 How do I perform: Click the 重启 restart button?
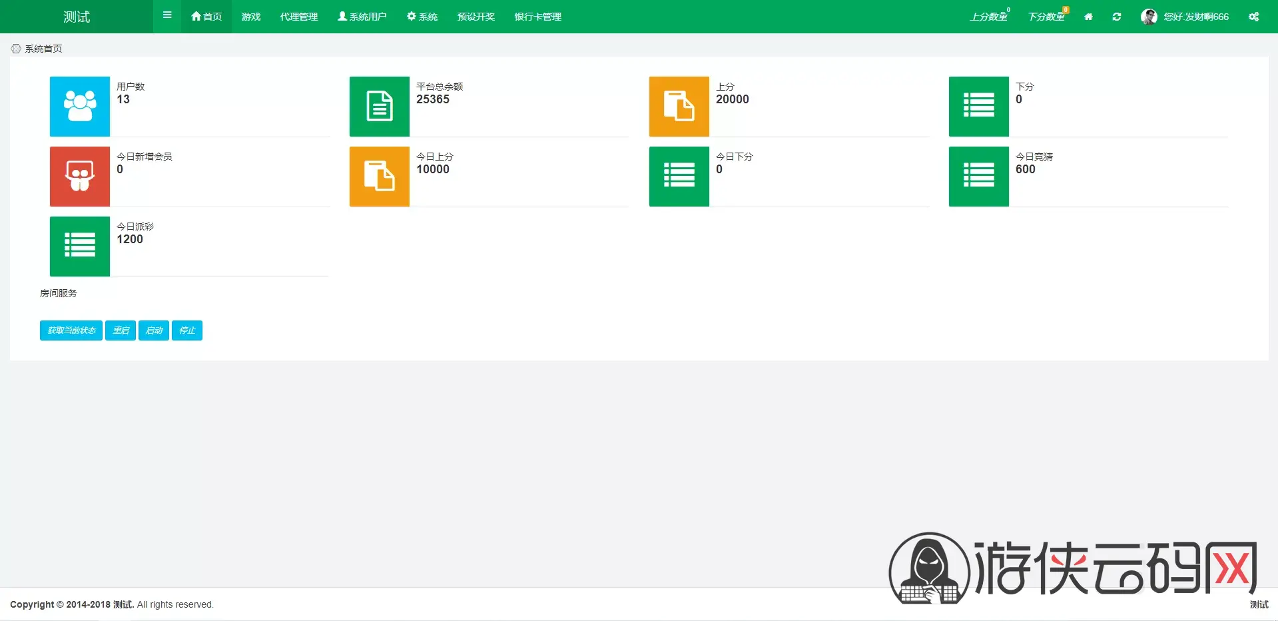pyautogui.click(x=121, y=330)
